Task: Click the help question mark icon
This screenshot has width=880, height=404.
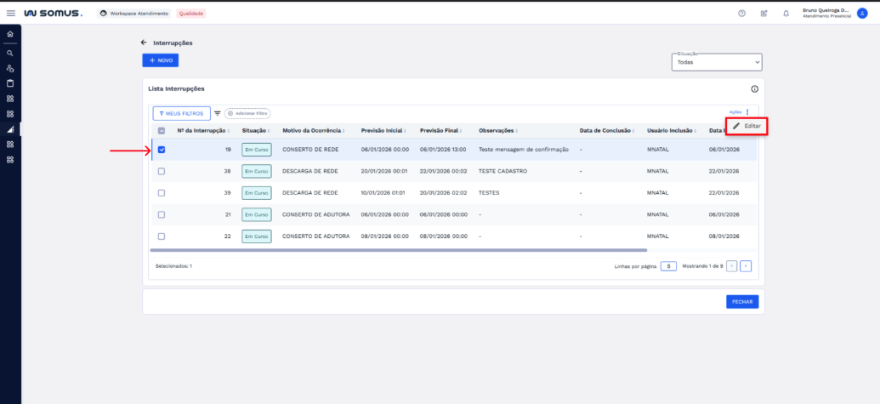Action: pyautogui.click(x=741, y=14)
